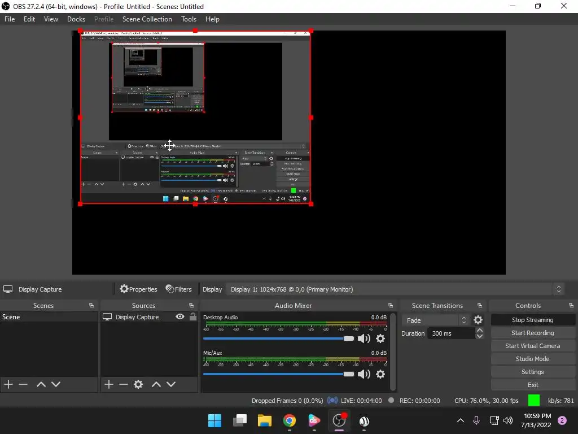
Task: Open Google Chrome from taskbar
Action: coord(290,420)
